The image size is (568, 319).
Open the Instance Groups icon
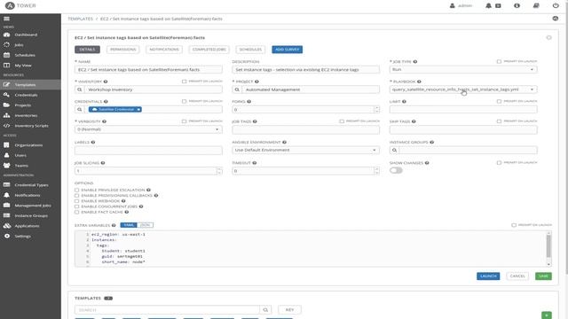(6, 215)
